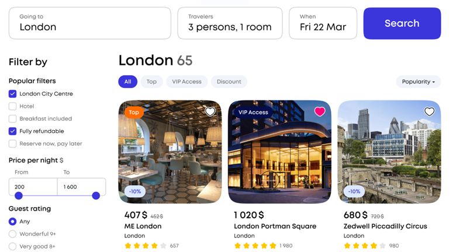Open London Portman Square hotel name link
Image resolution: width=453 pixels, height=252 pixels.
pyautogui.click(x=275, y=226)
